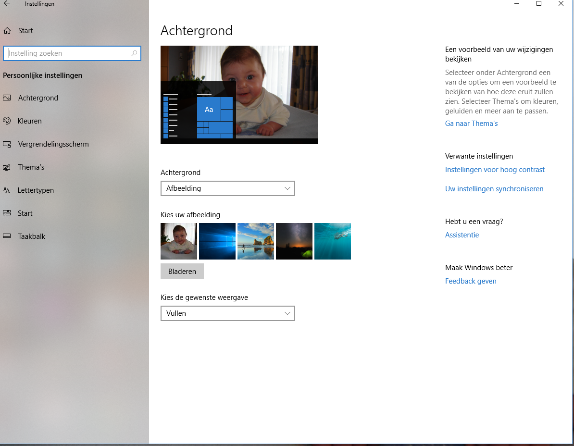The width and height of the screenshot is (574, 446).
Task: Open the Assistentie help link
Action: 462,235
